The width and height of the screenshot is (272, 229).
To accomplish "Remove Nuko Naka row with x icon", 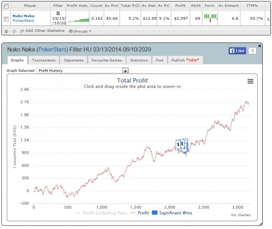I will pyautogui.click(x=268, y=19).
